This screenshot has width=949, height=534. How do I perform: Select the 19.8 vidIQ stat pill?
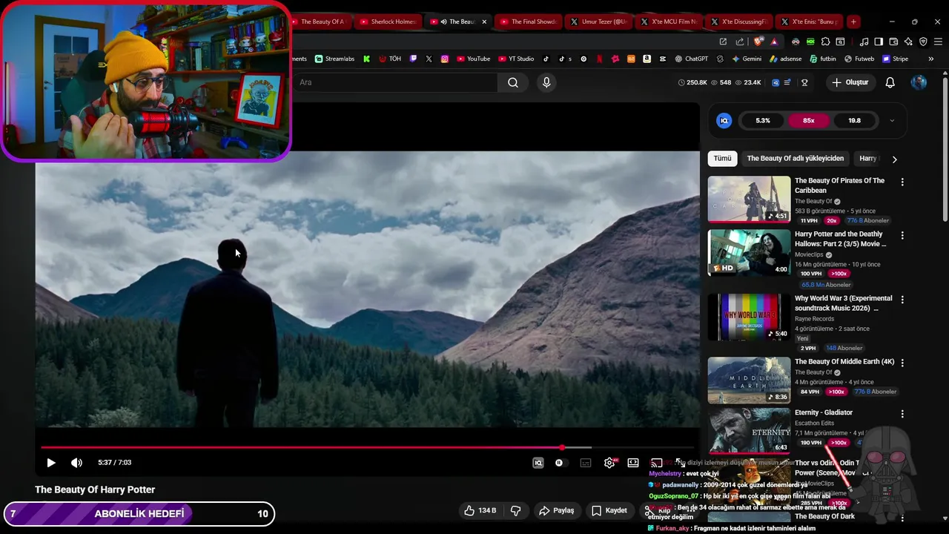[855, 120]
